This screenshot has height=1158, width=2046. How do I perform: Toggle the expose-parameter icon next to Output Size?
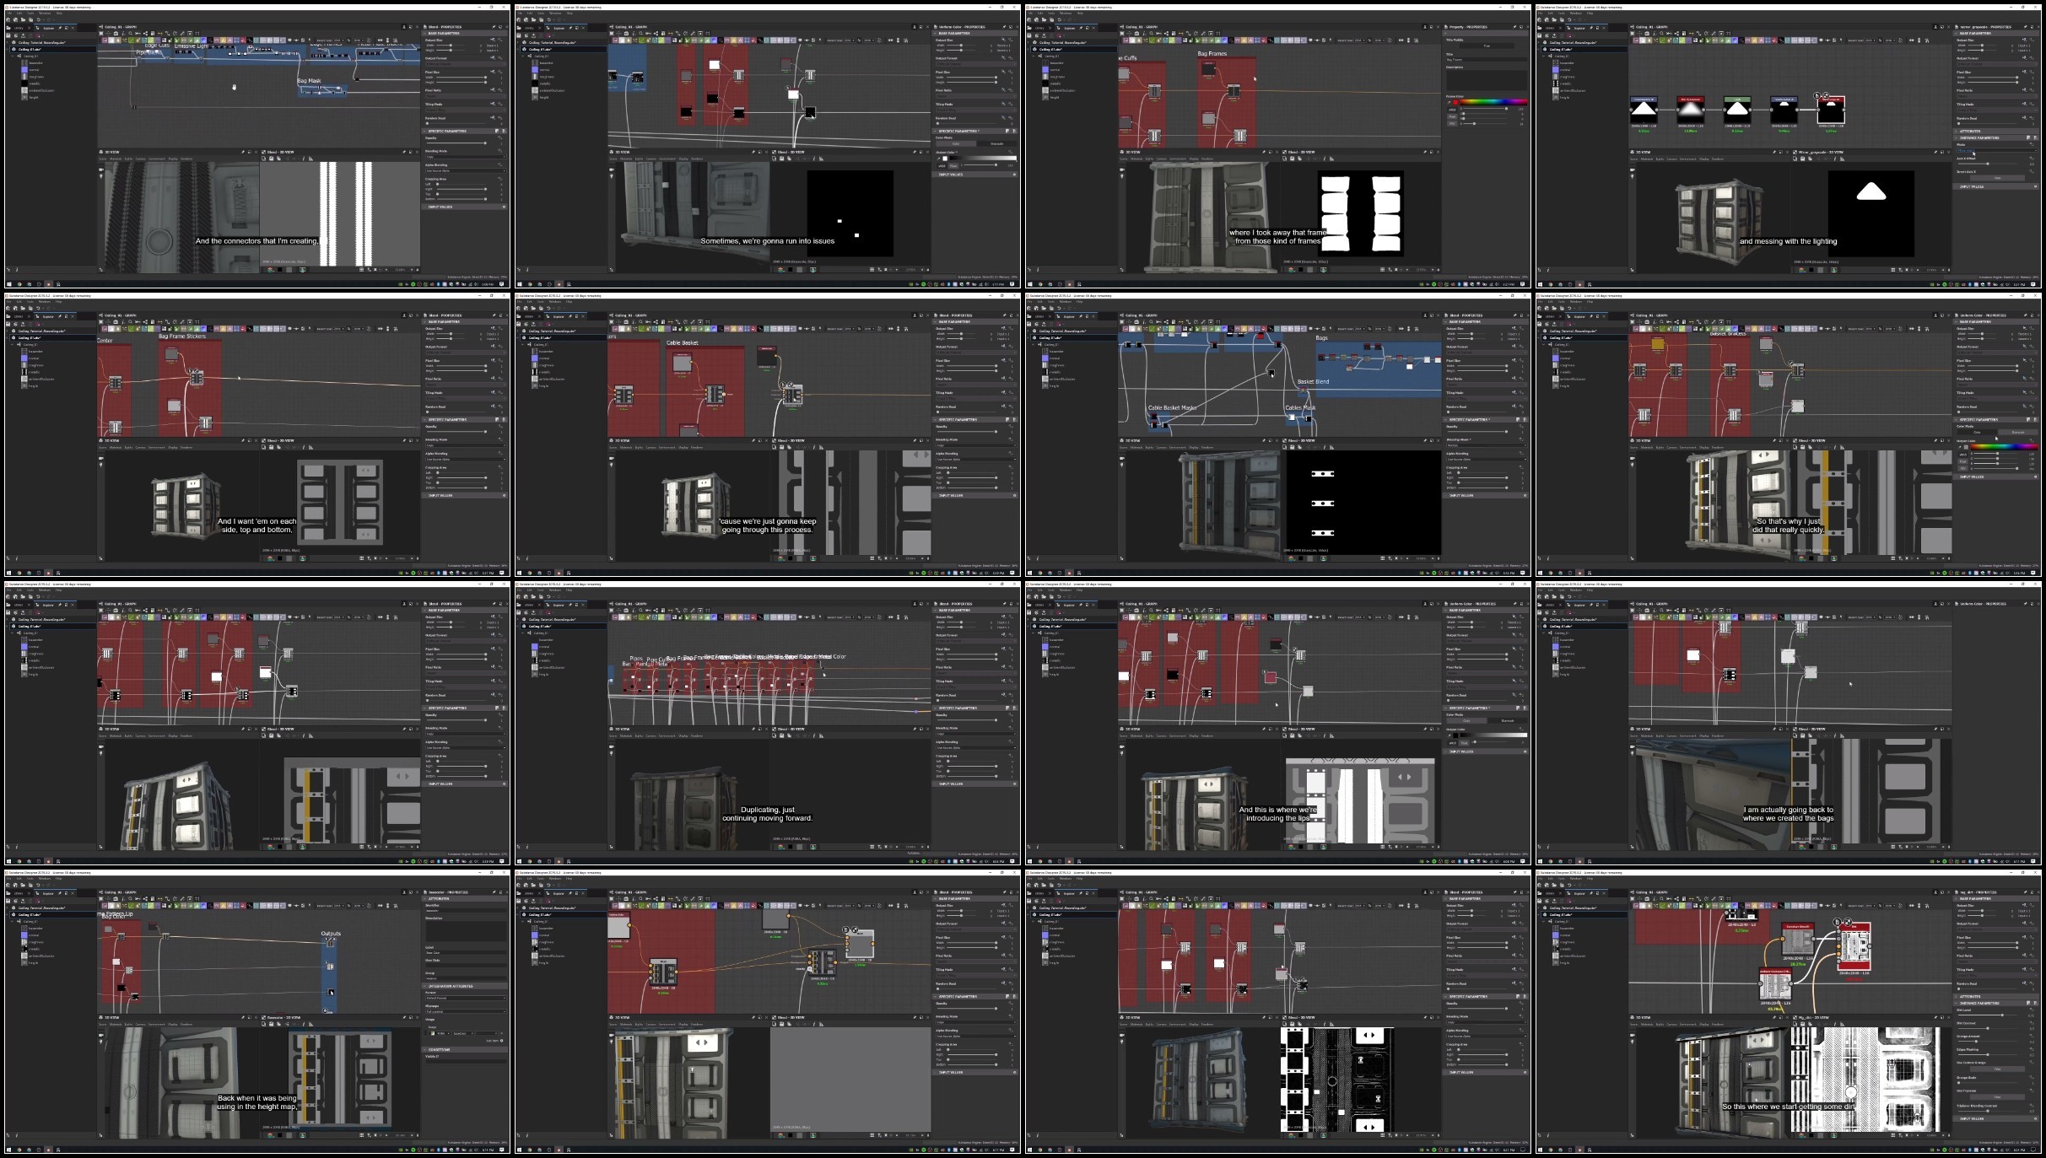click(494, 40)
